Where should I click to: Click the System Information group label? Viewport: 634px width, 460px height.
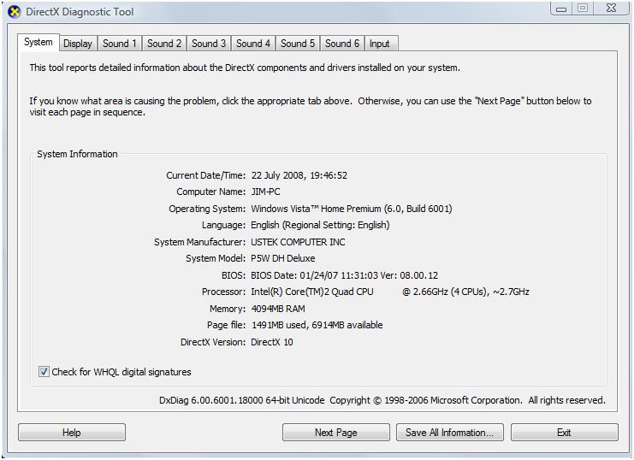[77, 154]
